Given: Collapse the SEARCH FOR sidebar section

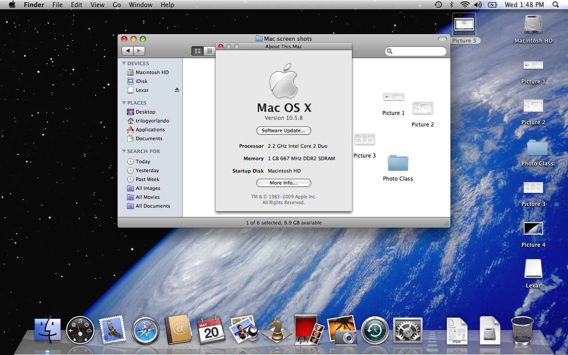Looking at the screenshot, I should (124, 151).
